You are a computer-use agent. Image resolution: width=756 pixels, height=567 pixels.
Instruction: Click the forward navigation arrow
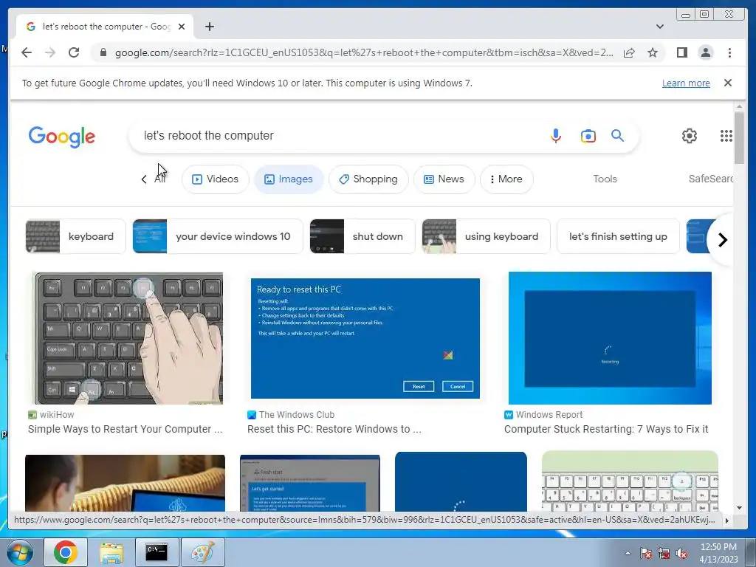click(x=50, y=52)
